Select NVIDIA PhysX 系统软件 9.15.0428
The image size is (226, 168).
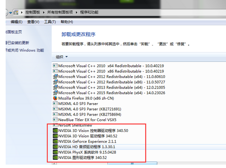[87, 152]
